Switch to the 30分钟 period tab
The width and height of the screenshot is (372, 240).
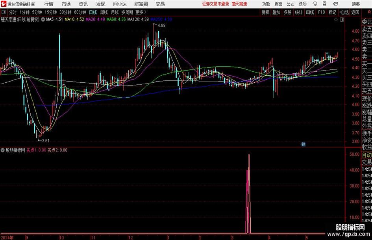click(x=65, y=12)
